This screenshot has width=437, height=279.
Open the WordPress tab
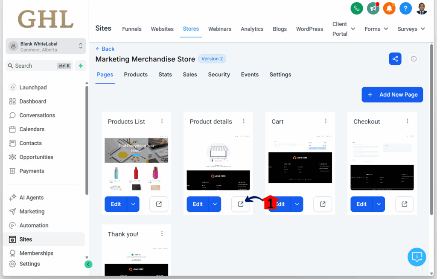click(x=309, y=29)
